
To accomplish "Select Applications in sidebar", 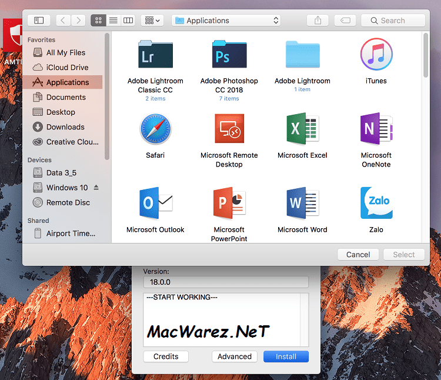I will click(62, 82).
